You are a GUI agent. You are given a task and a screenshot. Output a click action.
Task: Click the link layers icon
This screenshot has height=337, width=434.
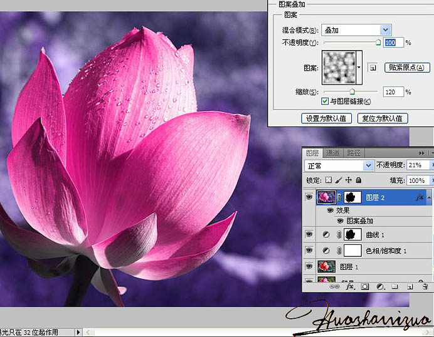(x=336, y=286)
